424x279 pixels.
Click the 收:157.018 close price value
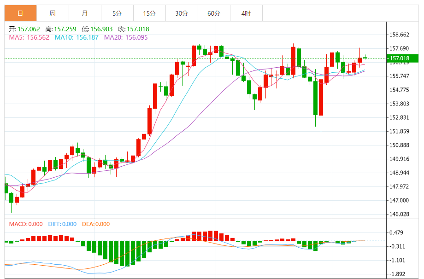[134, 29]
